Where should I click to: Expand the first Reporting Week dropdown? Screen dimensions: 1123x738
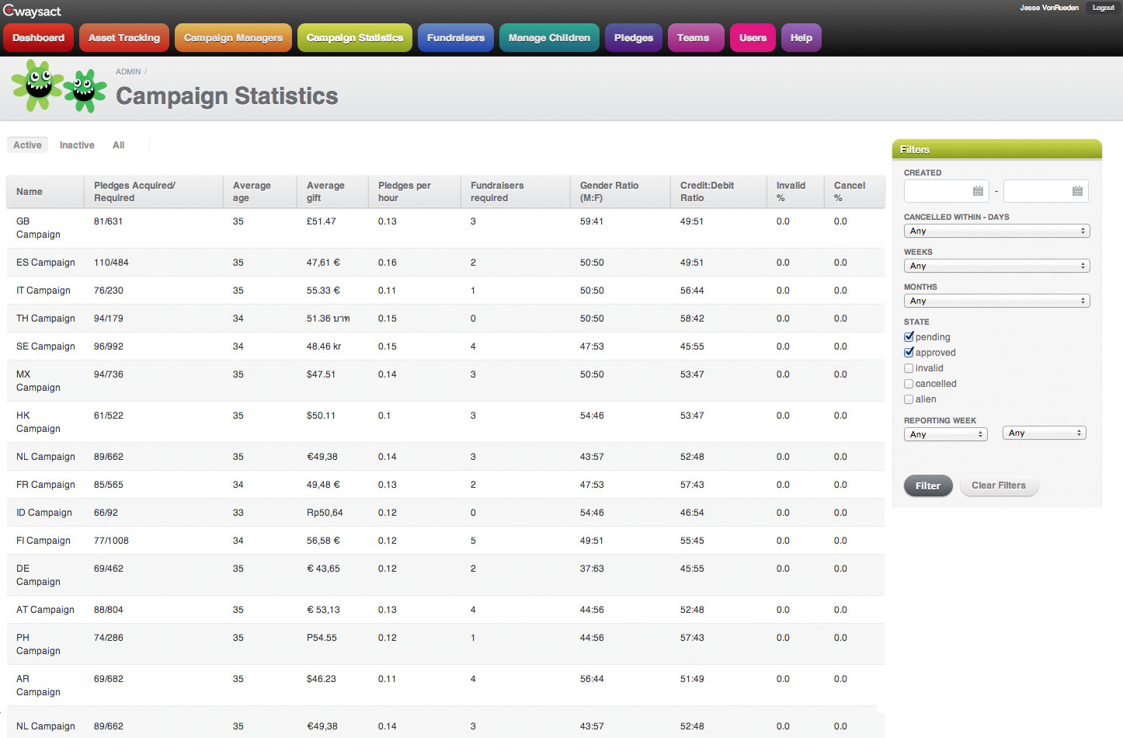point(945,434)
